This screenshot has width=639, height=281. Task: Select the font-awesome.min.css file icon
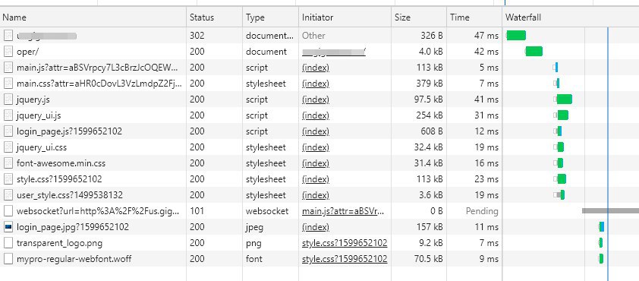[8, 163]
